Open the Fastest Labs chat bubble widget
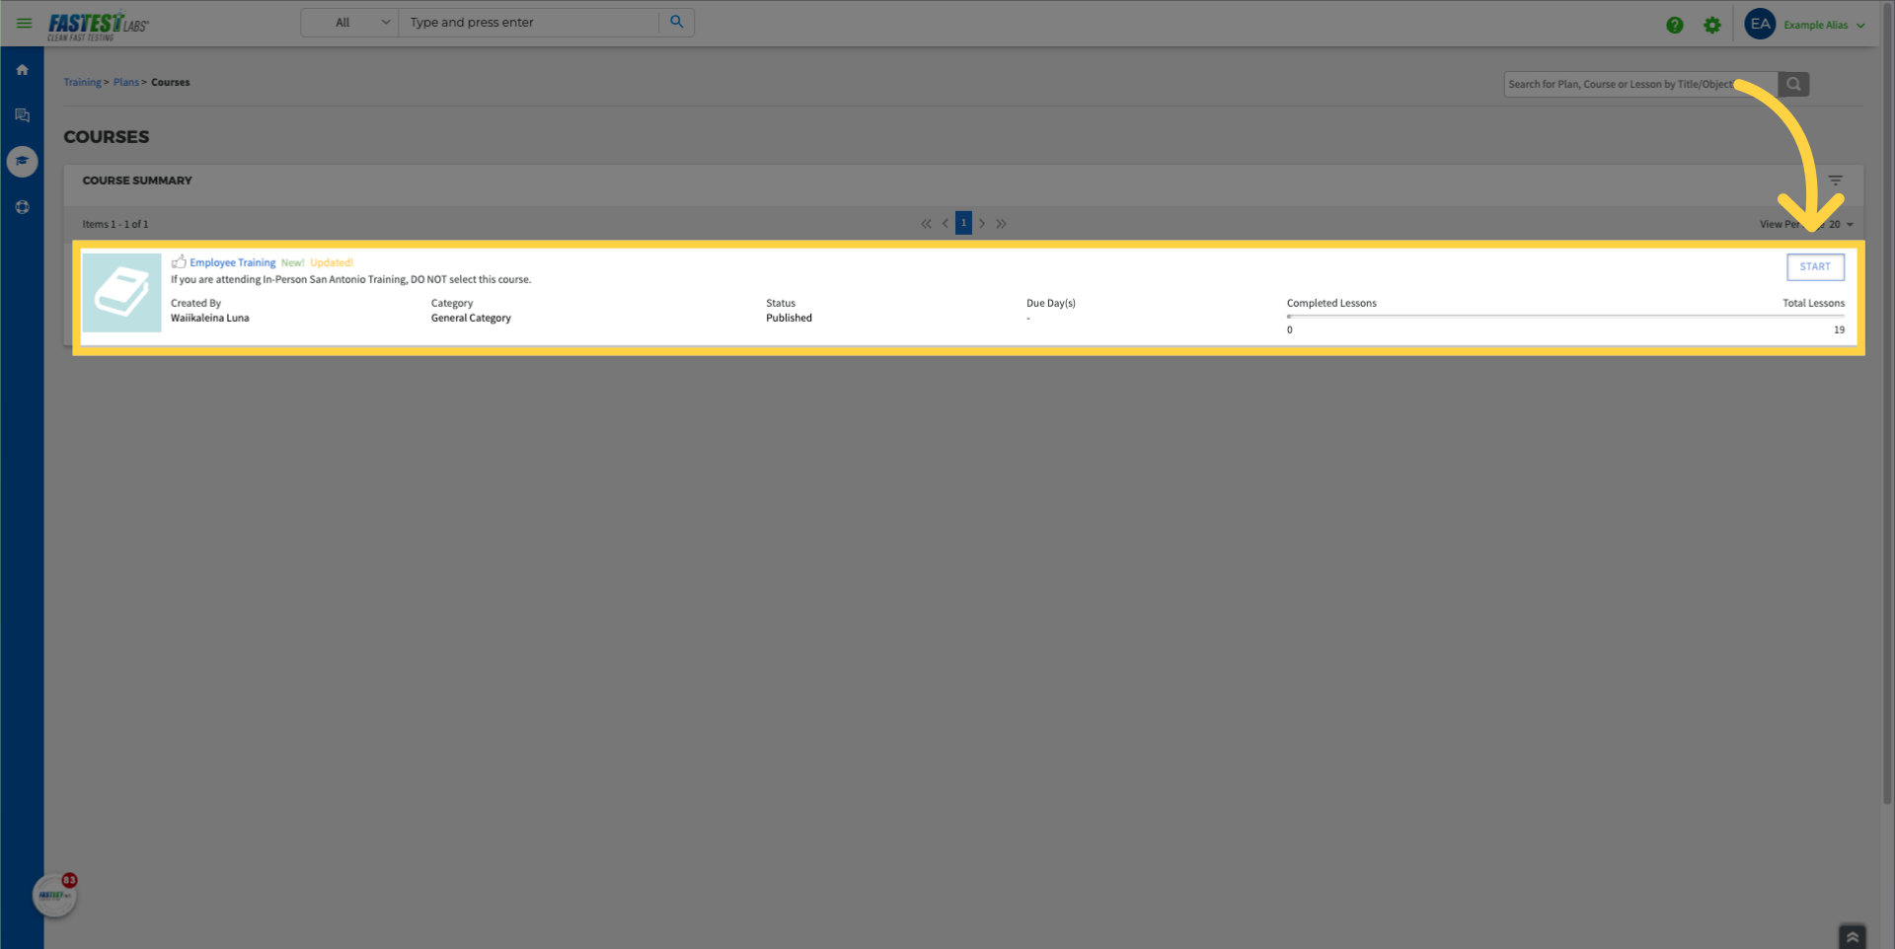The image size is (1895, 949). (54, 895)
